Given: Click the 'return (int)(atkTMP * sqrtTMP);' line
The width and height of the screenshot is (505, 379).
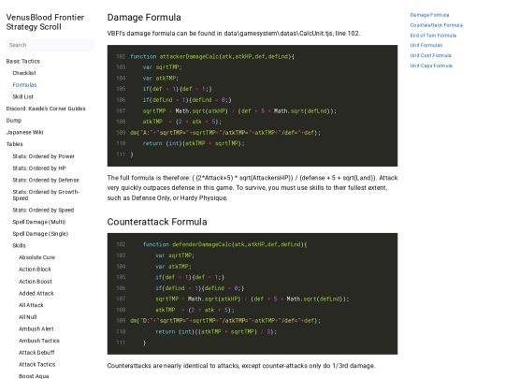Looking at the screenshot, I should [194, 143].
